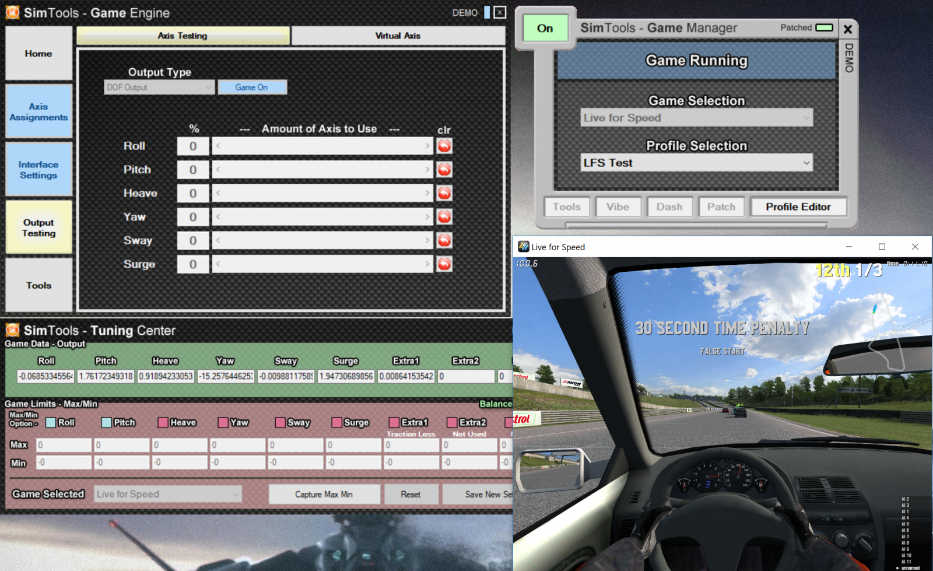Clear the Yaw axis with red button

(444, 217)
